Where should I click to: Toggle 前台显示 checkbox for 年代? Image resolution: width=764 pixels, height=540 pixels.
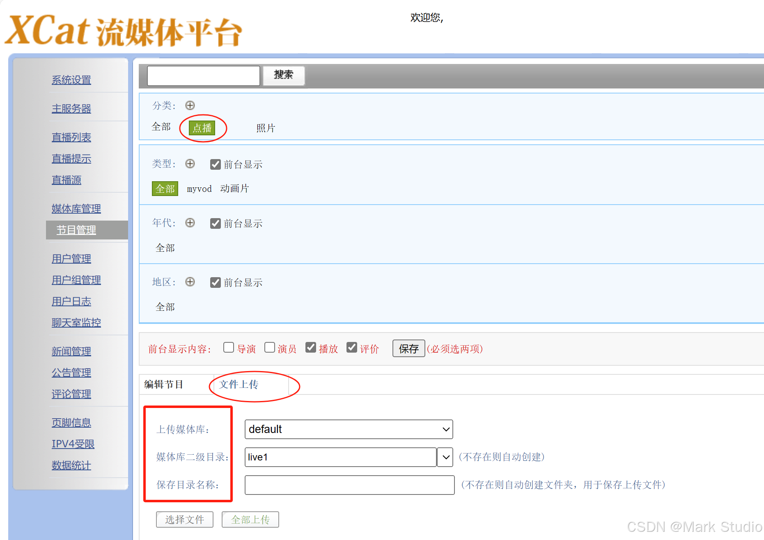(216, 223)
